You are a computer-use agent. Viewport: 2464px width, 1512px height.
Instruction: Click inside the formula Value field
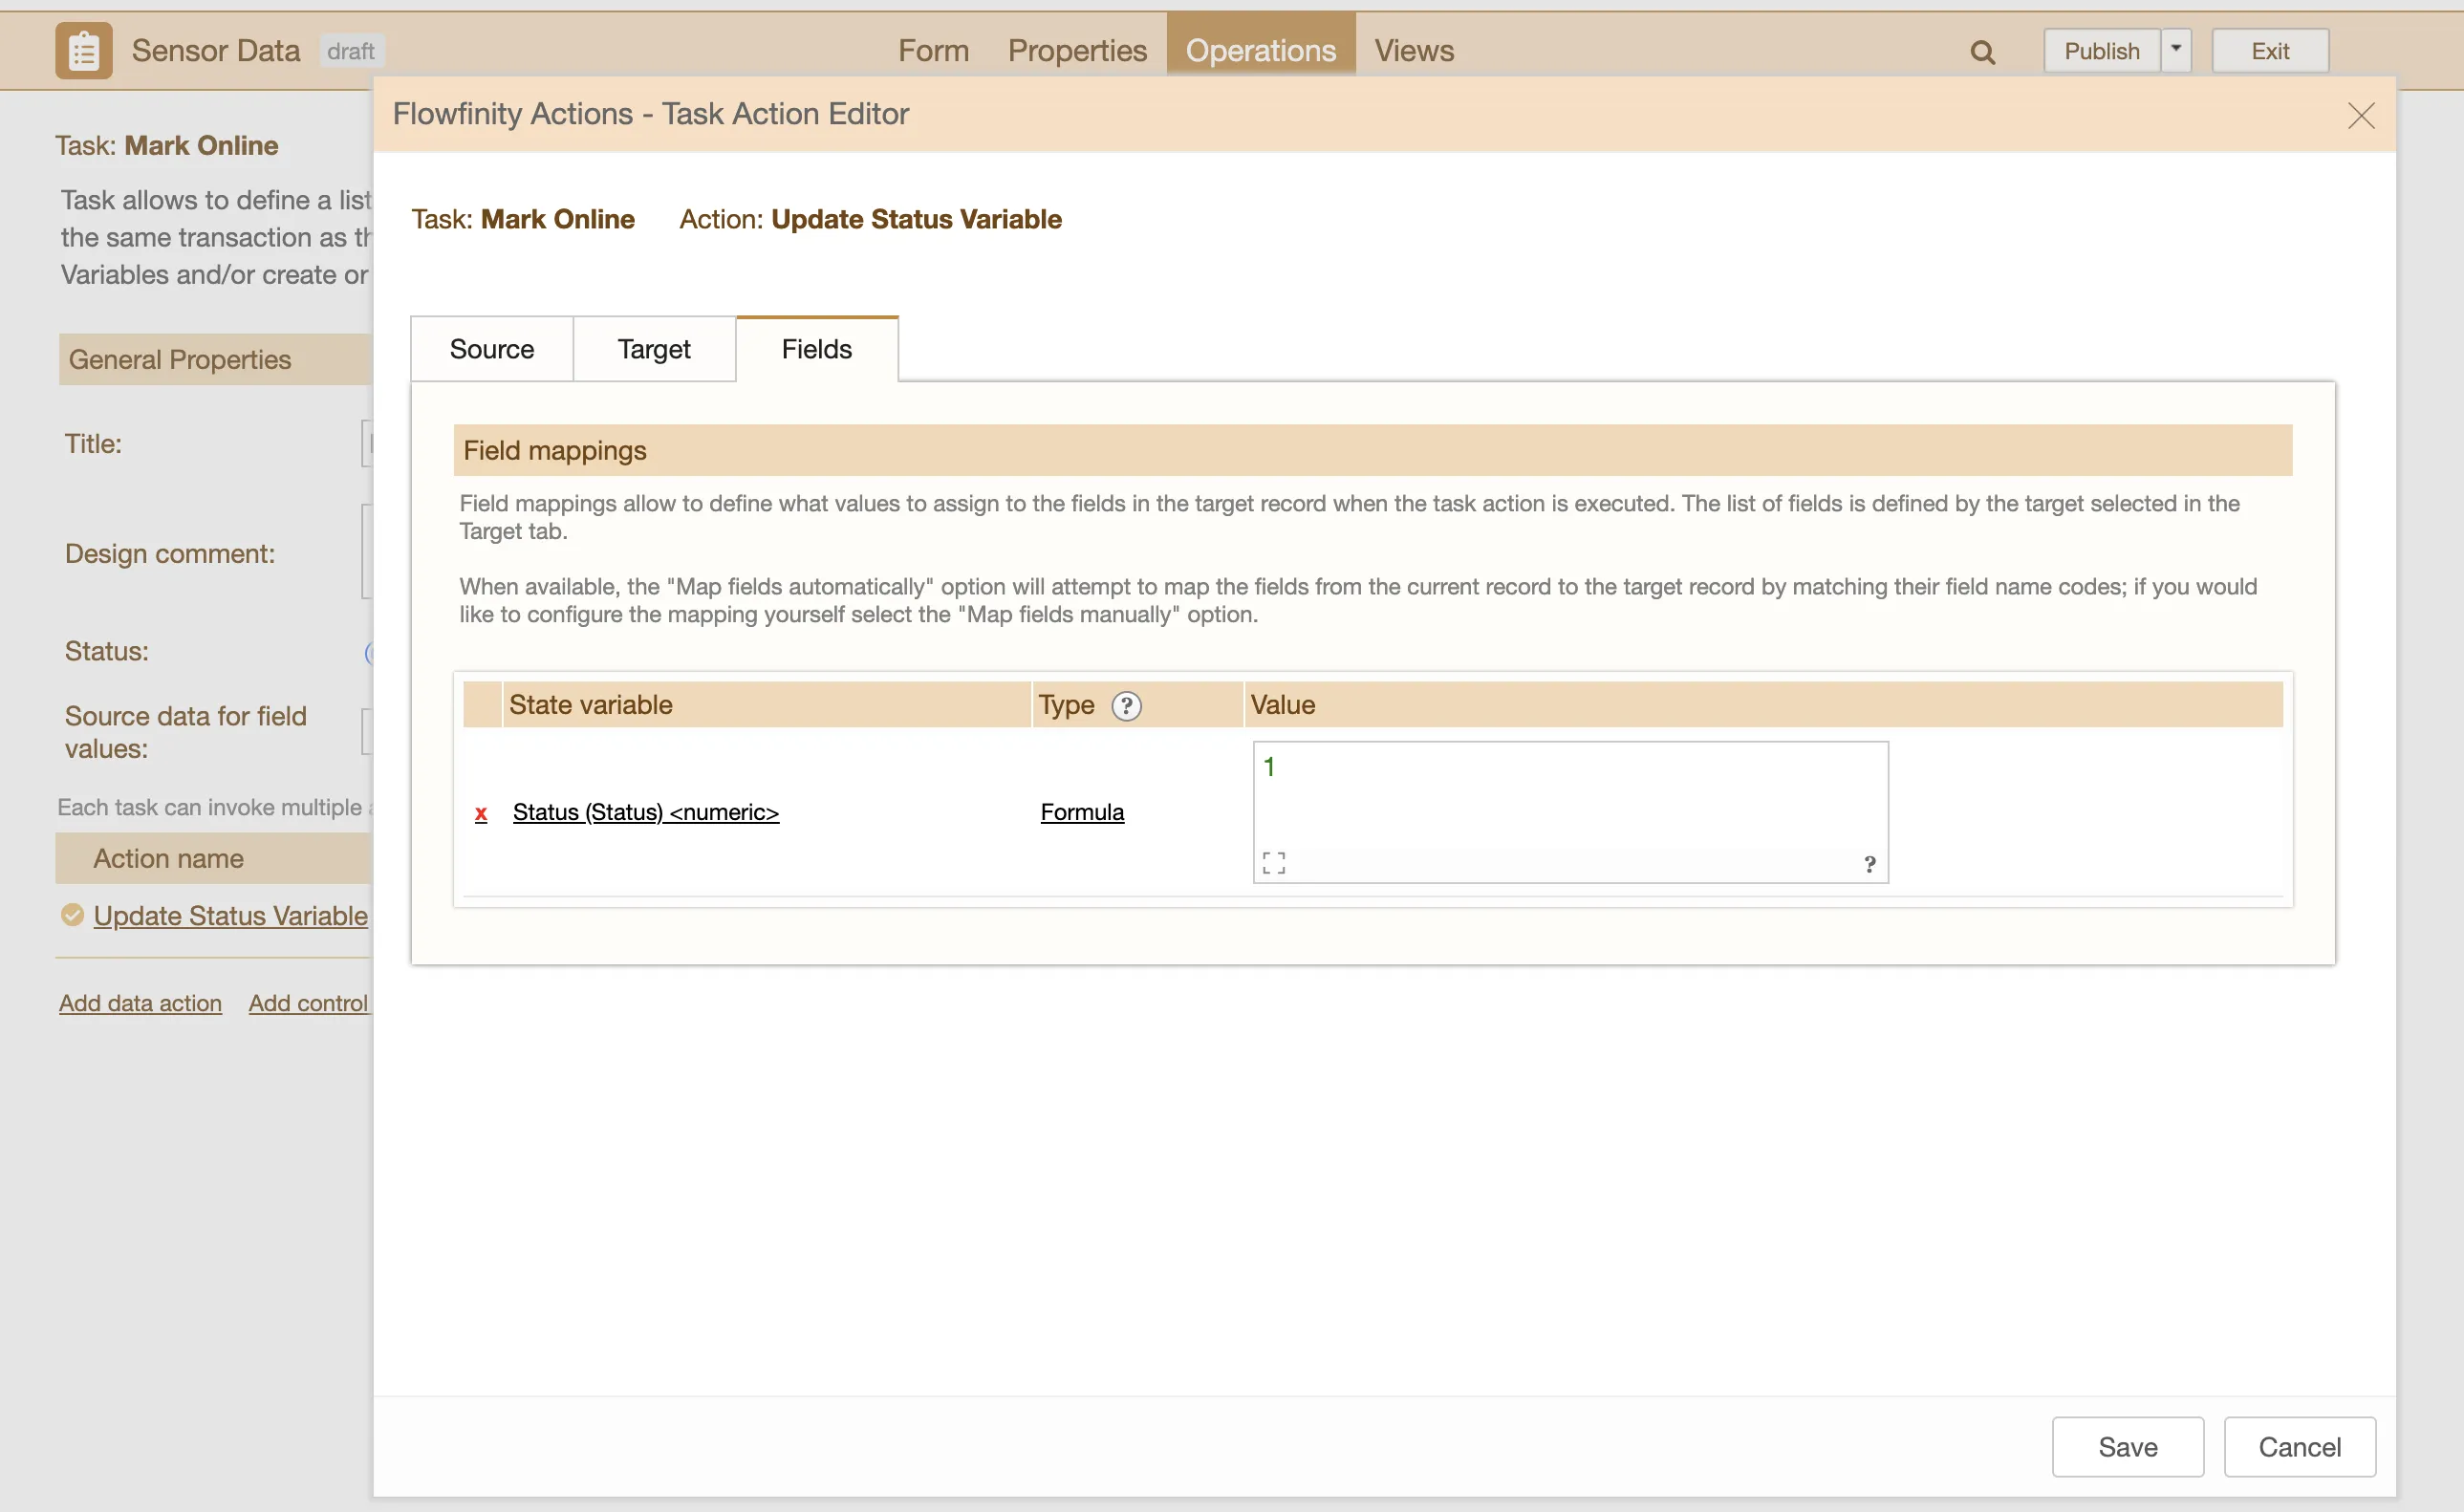tap(1569, 797)
